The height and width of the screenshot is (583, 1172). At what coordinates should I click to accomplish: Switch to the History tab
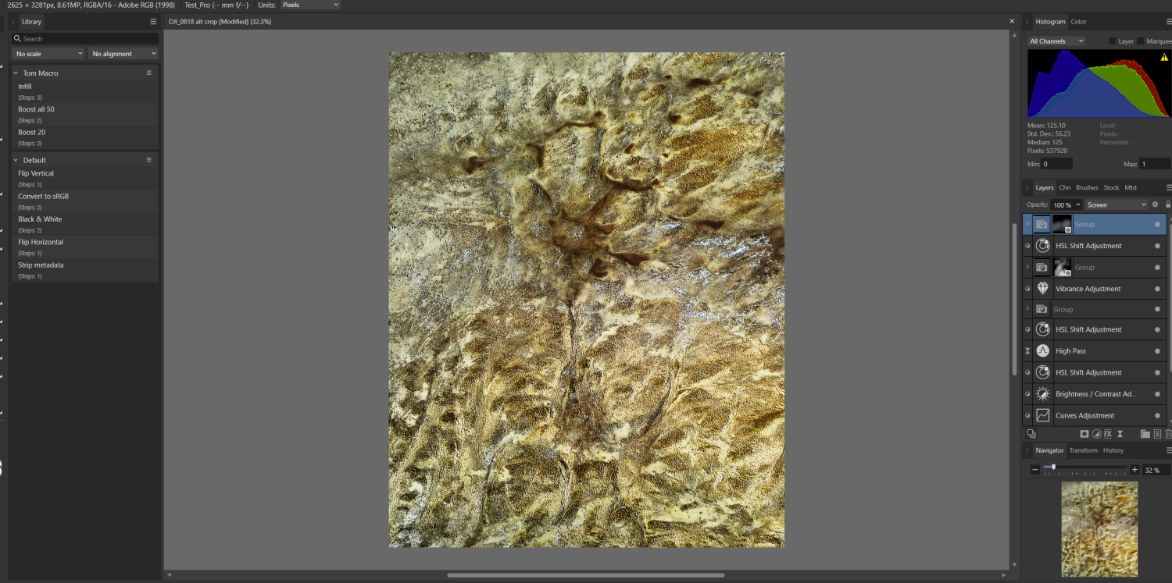(1113, 450)
